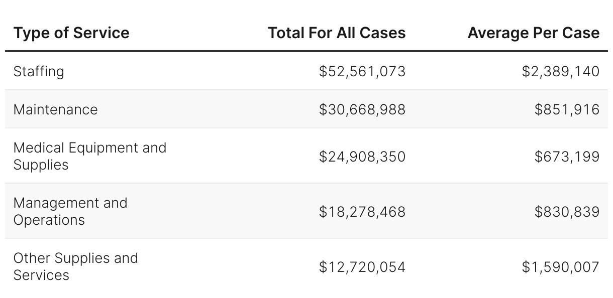Screen dimensions: 613x298
Task: Click the Management and Operations label
Action: pyautogui.click(x=70, y=211)
